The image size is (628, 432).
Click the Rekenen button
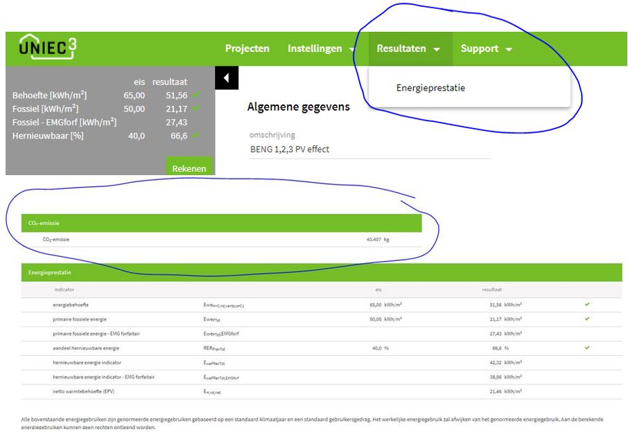[189, 166]
